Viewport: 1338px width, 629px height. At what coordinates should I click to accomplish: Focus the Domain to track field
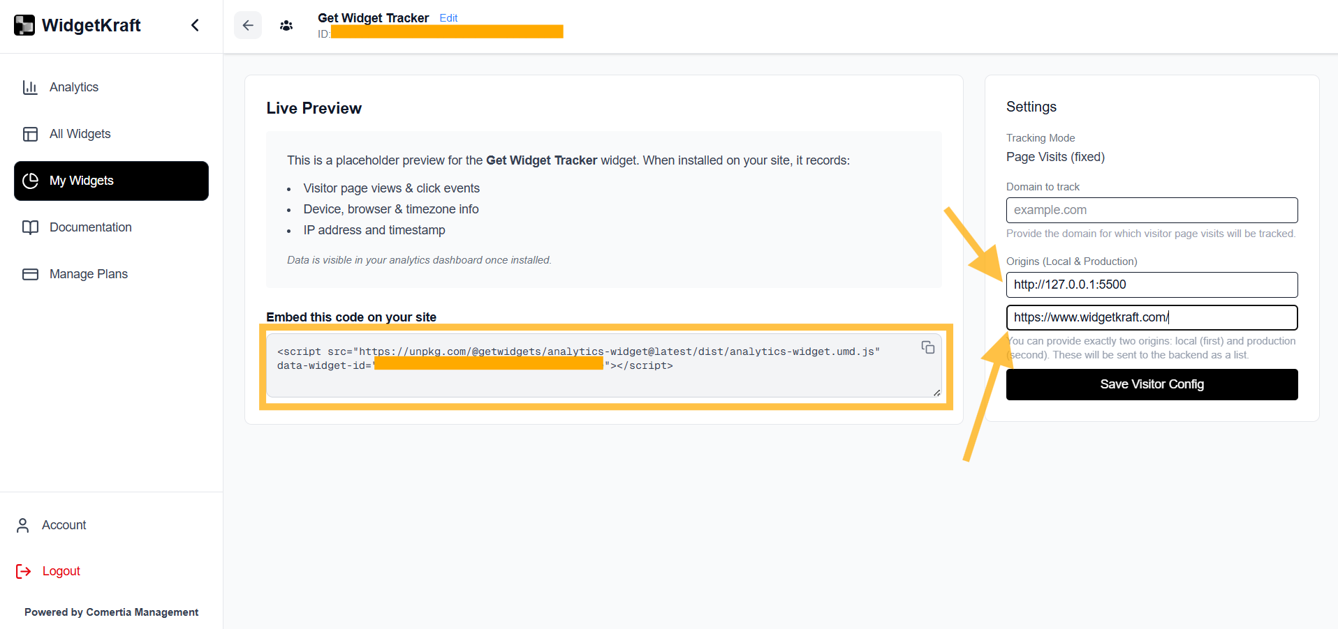1152,210
